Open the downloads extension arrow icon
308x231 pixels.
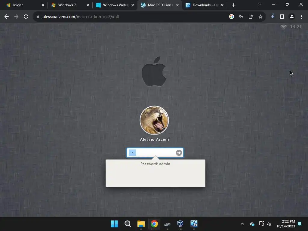coord(273,16)
